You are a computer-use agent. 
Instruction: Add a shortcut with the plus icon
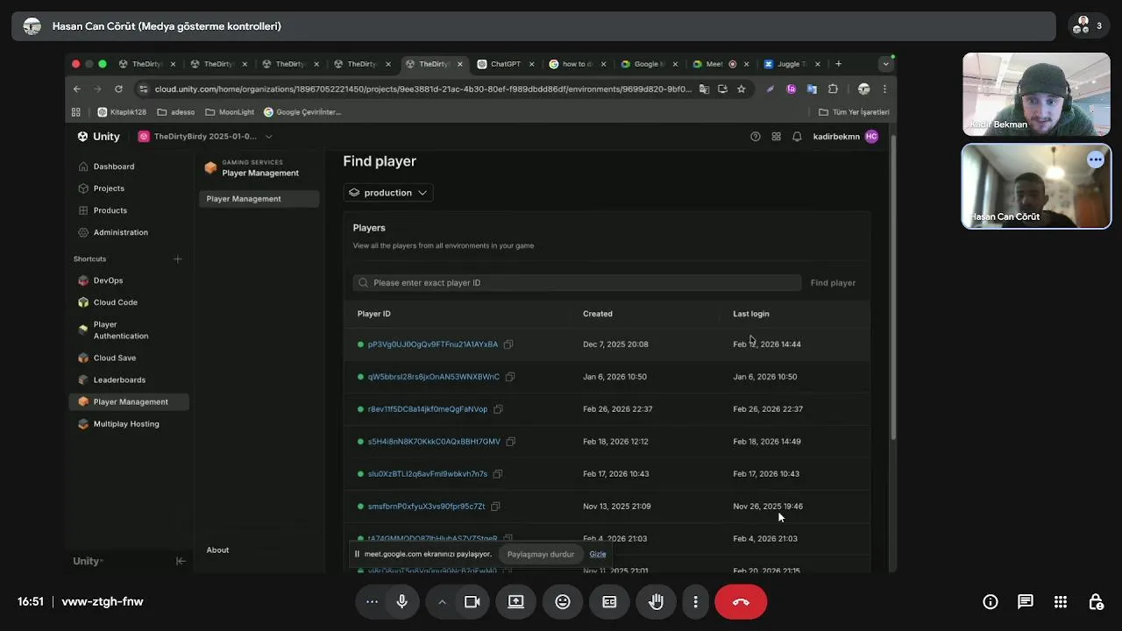coord(177,259)
